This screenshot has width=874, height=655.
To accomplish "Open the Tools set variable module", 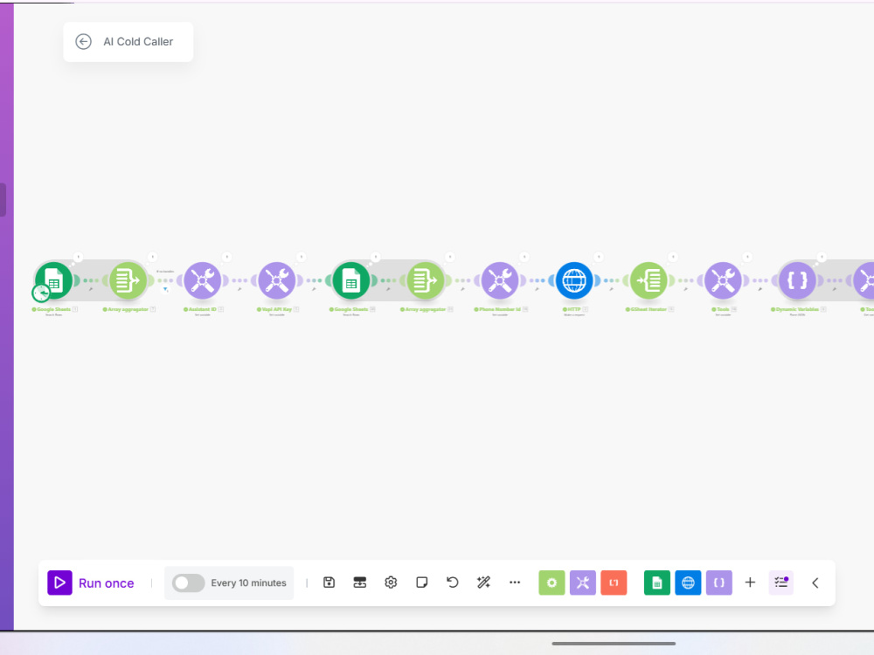I will [x=723, y=280].
